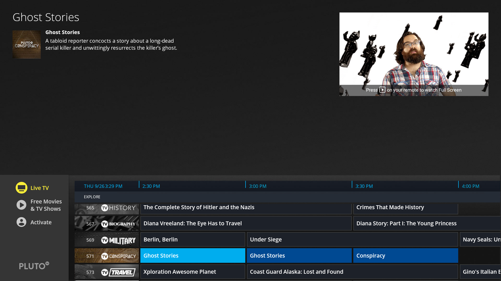Select channel 573 Travel logo
501x281 pixels.
pyautogui.click(x=118, y=272)
